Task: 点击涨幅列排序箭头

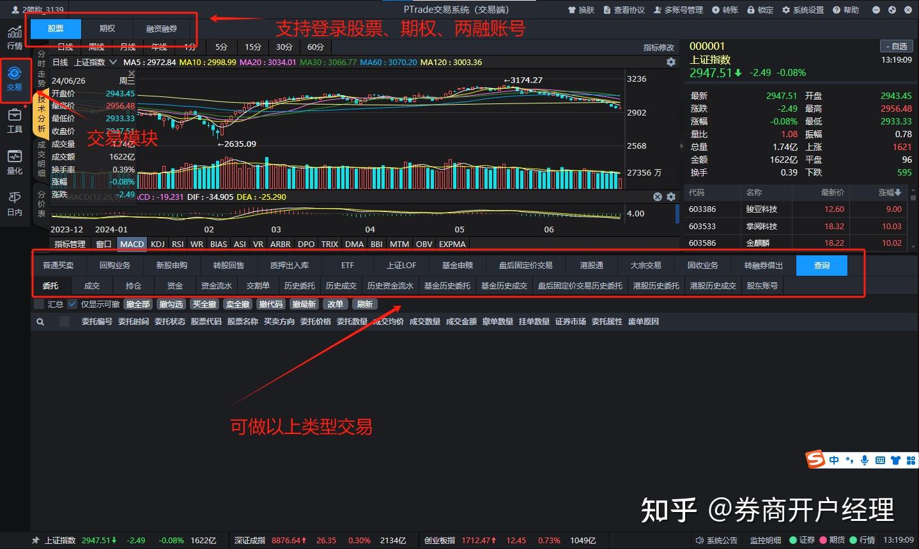Action: [898, 192]
